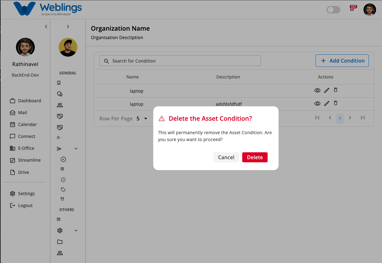
Task: Click the archive box sub-menu icon
Action: [x=62, y=199]
